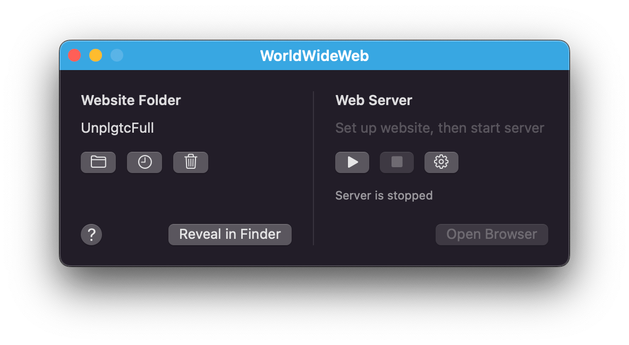Click the Web Server heading
This screenshot has width=629, height=345.
click(374, 100)
